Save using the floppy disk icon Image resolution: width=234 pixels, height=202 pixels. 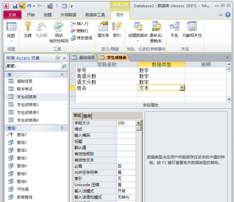click(x=15, y=6)
